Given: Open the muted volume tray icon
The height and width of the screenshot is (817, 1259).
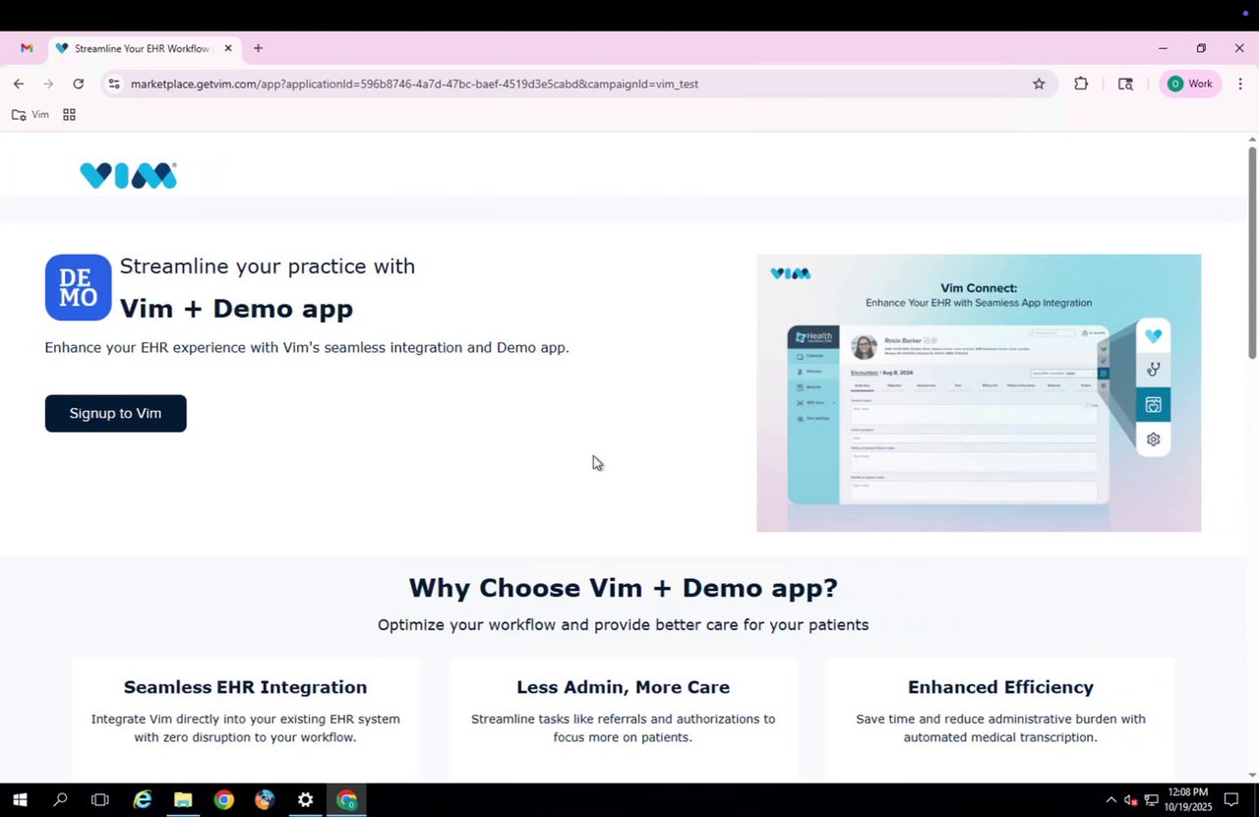Looking at the screenshot, I should pos(1131,800).
